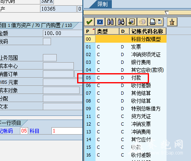
Task: Click the asset sub-number field 0
Action: click(x=80, y=9)
